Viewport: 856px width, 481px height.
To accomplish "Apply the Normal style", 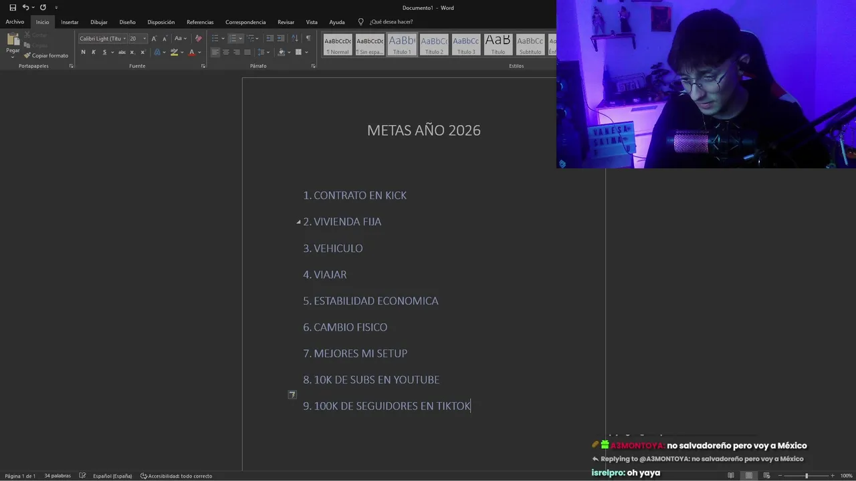I will (338, 45).
